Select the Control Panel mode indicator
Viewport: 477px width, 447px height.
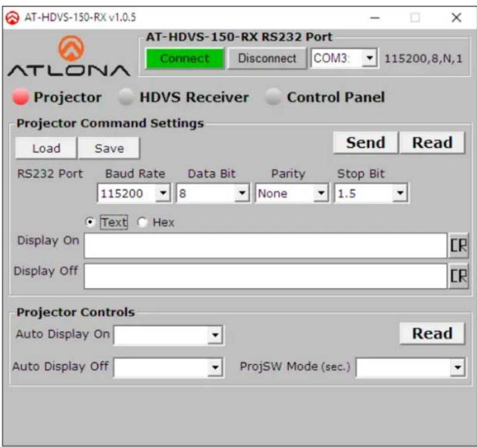(273, 97)
